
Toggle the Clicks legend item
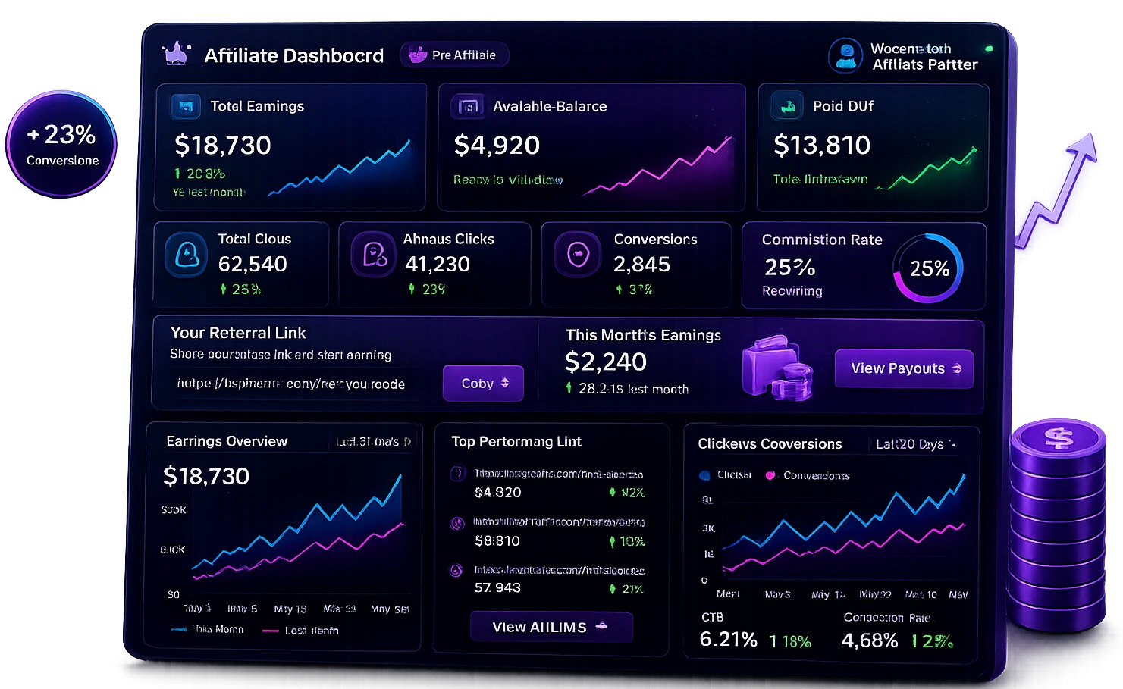(x=725, y=475)
